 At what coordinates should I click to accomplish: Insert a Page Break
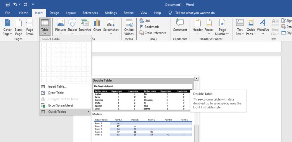tap(29, 27)
